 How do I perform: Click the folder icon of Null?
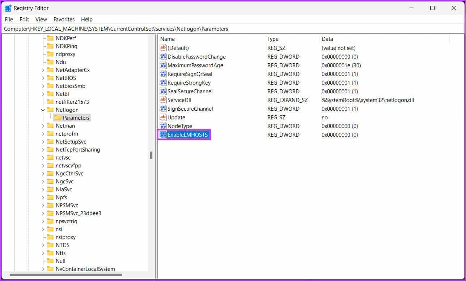click(50, 261)
